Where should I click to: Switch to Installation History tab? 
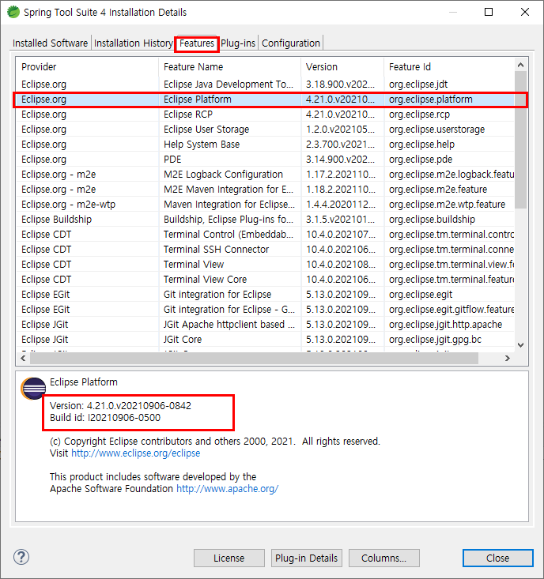coord(133,43)
